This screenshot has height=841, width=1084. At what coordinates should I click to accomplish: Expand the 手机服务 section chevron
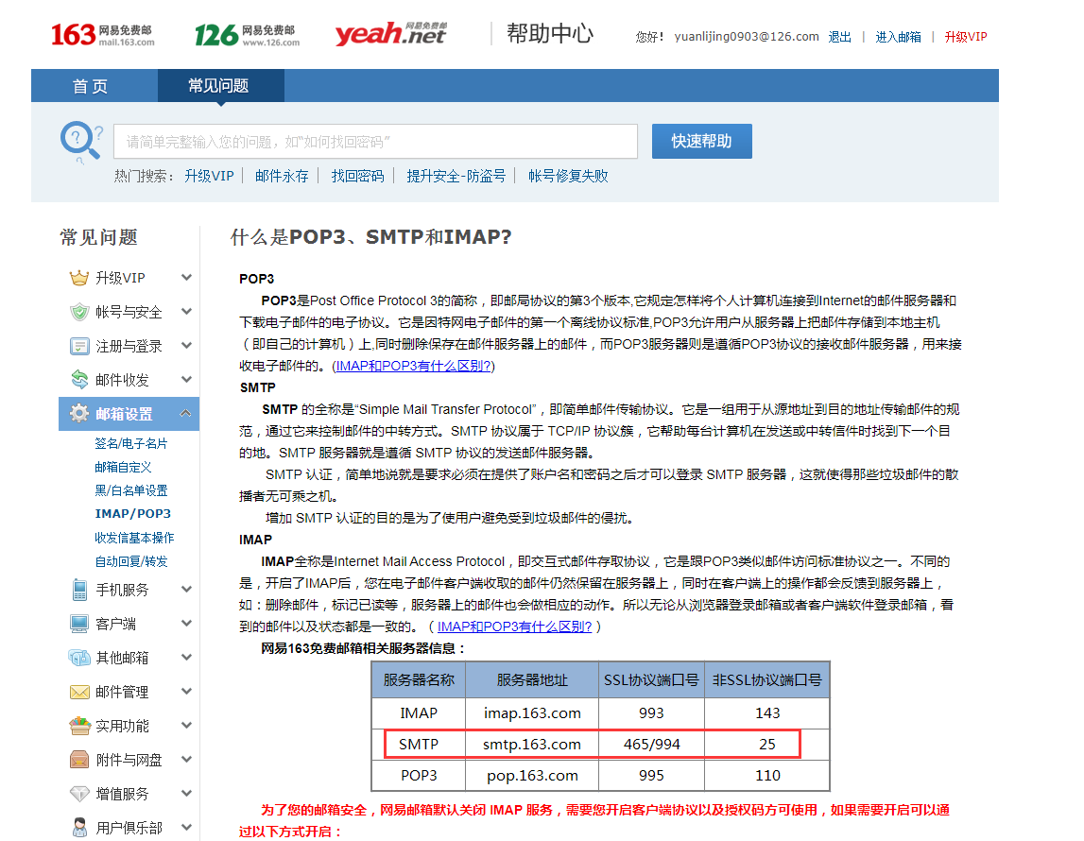[186, 590]
